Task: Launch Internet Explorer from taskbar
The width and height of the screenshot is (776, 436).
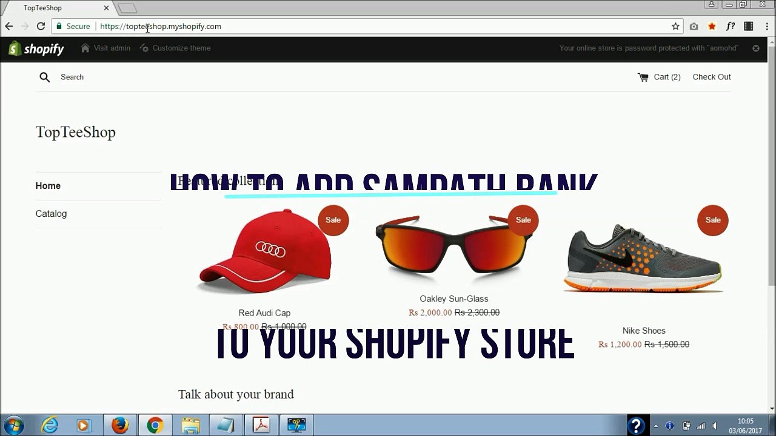Action: coord(49,425)
